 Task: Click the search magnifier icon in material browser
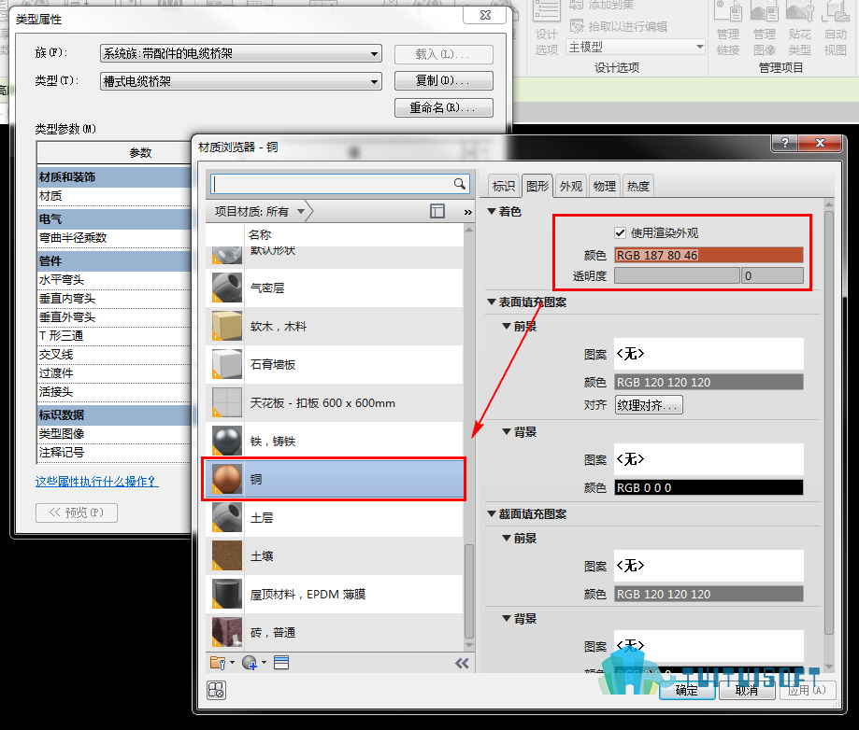point(460,184)
